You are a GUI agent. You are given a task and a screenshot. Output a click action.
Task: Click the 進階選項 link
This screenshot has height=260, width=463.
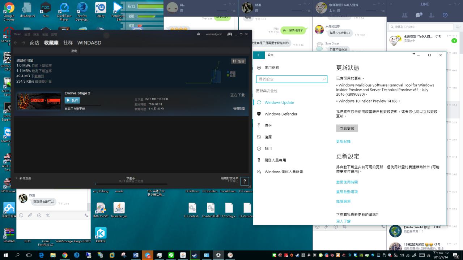(x=343, y=201)
